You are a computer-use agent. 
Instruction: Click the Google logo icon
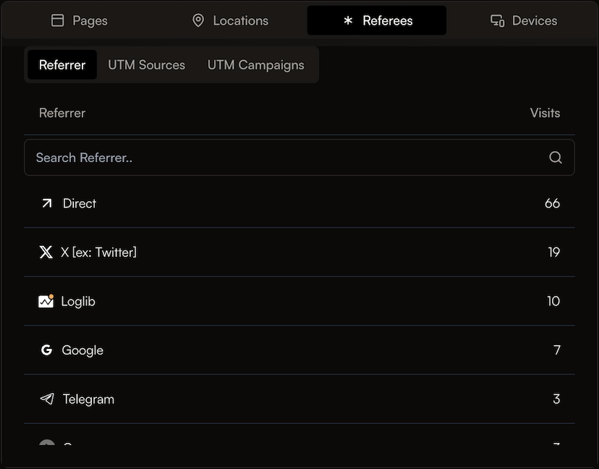point(46,350)
